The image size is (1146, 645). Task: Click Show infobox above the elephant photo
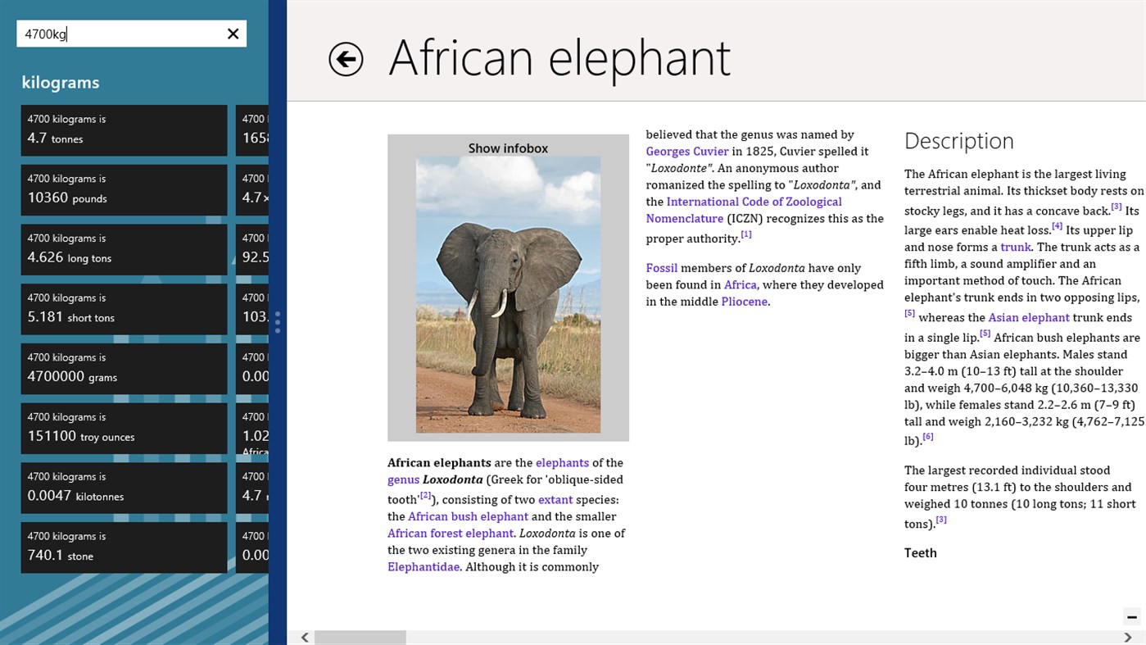click(507, 148)
